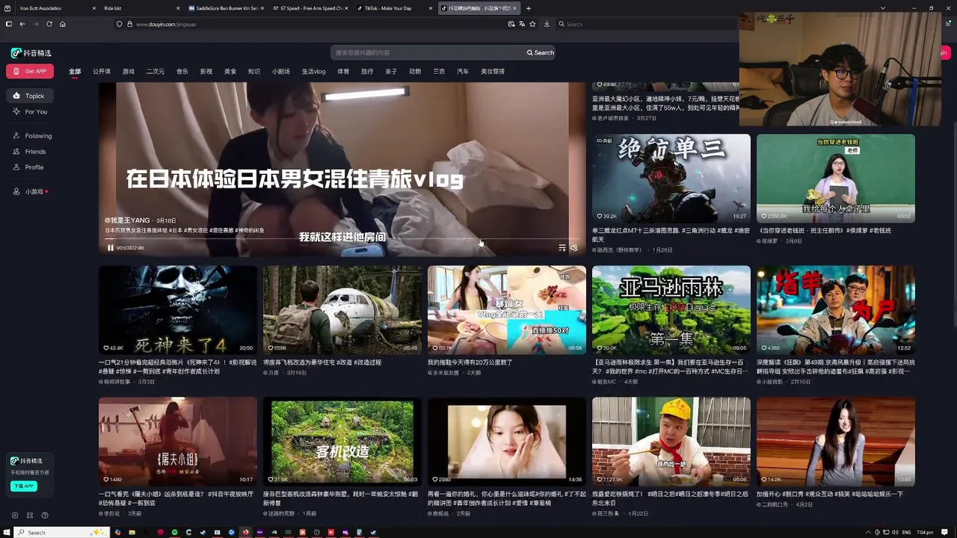This screenshot has width=957, height=538.
Task: Open Spotify from the taskbar
Action: click(175, 532)
